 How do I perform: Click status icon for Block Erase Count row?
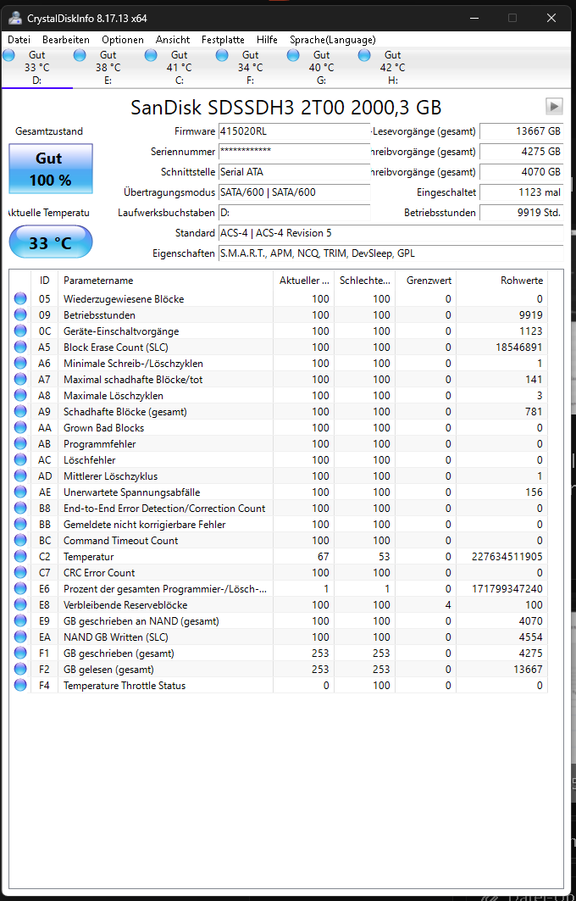pos(20,347)
